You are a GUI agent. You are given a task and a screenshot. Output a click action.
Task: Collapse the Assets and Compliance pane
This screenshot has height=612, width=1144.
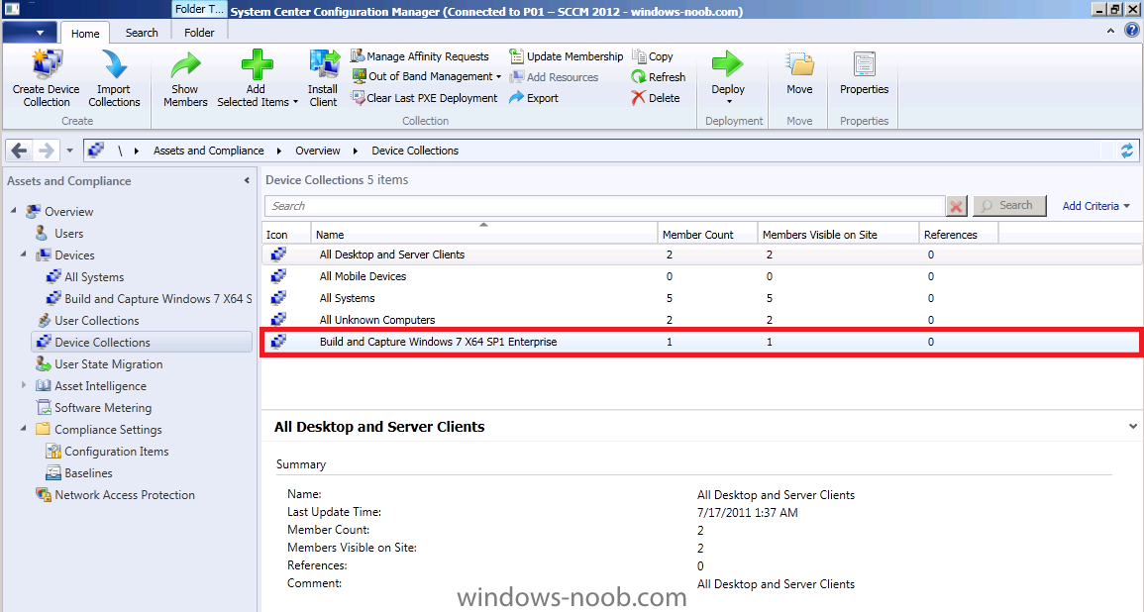tap(247, 180)
